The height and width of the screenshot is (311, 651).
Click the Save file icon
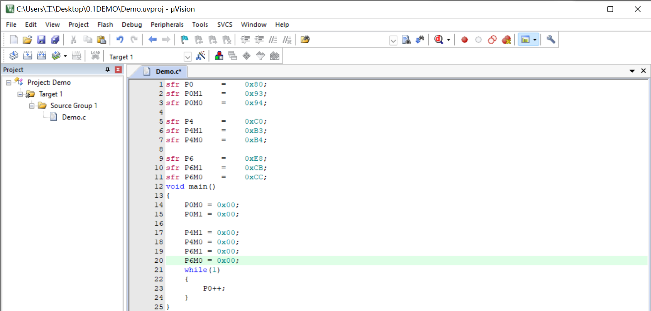(x=41, y=39)
